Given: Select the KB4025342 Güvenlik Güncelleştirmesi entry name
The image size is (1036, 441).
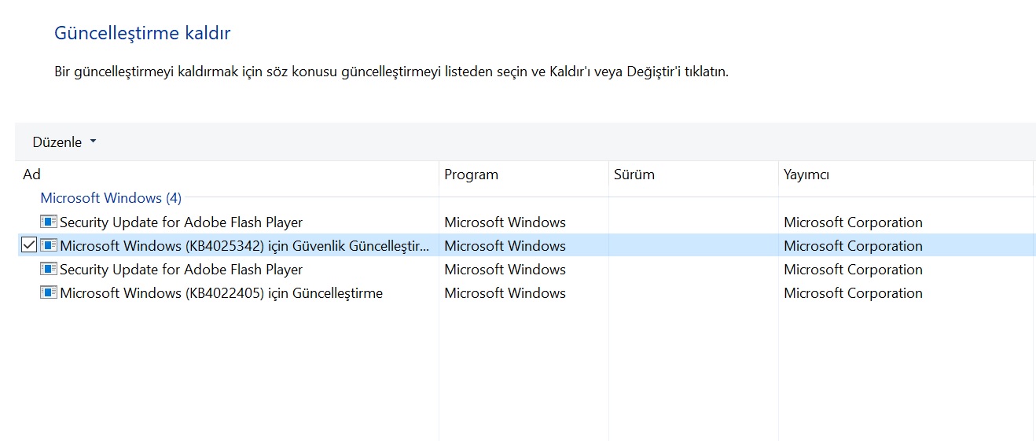Looking at the screenshot, I should (x=244, y=245).
